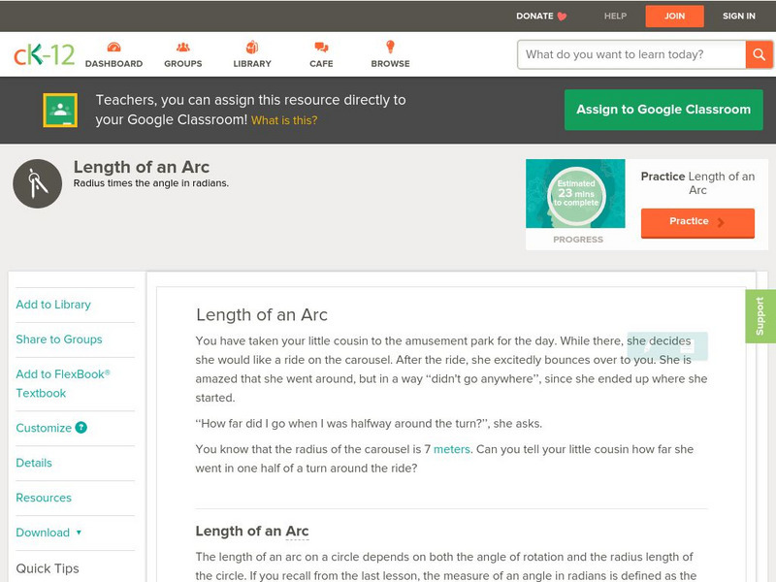Open the Resources sidebar link
The image size is (776, 582).
pyautogui.click(x=44, y=498)
